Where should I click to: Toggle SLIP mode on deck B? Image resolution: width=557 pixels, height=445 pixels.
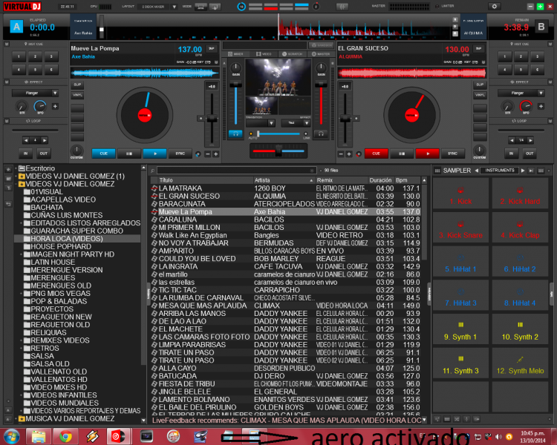click(x=480, y=85)
